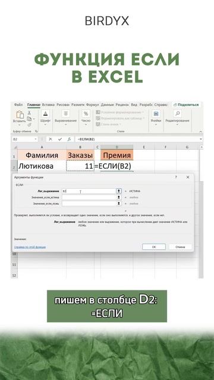Click range selector for Значение_если_ложь
The height and width of the screenshot is (380, 214).
pyautogui.click(x=119, y=204)
